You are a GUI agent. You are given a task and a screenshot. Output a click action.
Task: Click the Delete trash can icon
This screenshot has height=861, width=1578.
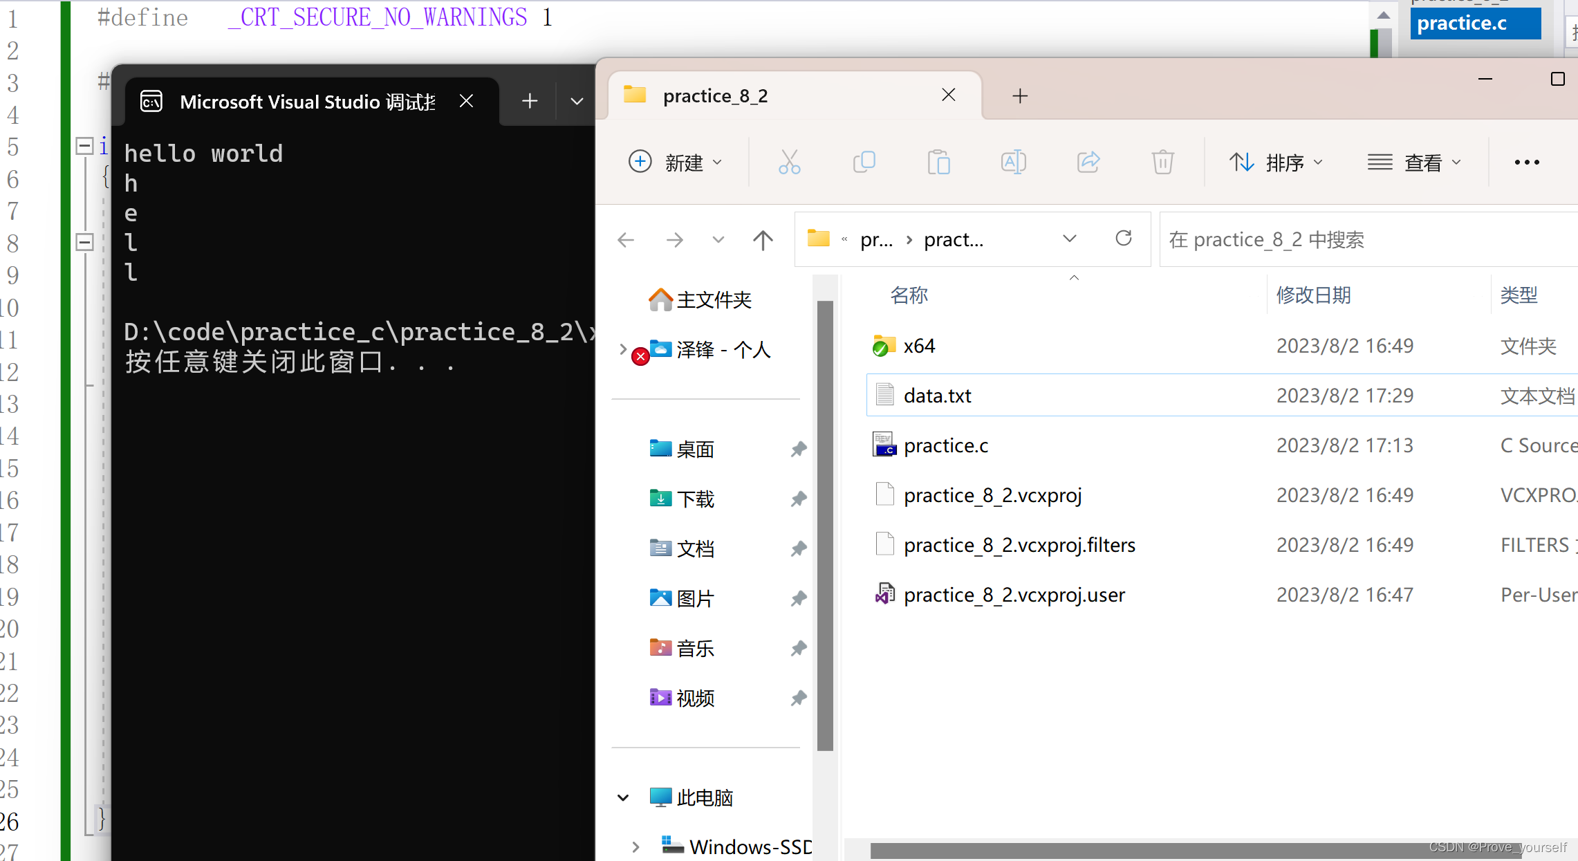click(1162, 162)
